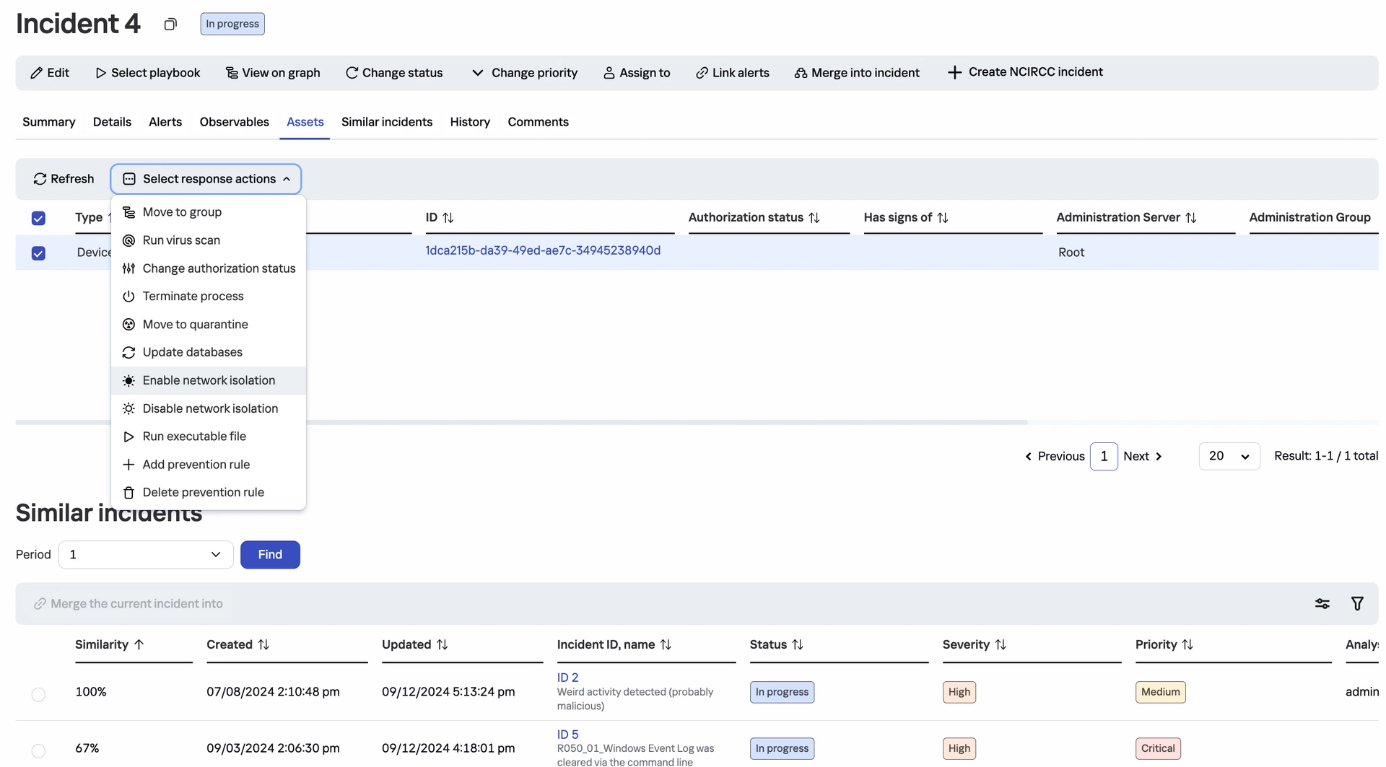The width and height of the screenshot is (1386, 767).
Task: Click the Link alerts chain icon
Action: coord(701,73)
